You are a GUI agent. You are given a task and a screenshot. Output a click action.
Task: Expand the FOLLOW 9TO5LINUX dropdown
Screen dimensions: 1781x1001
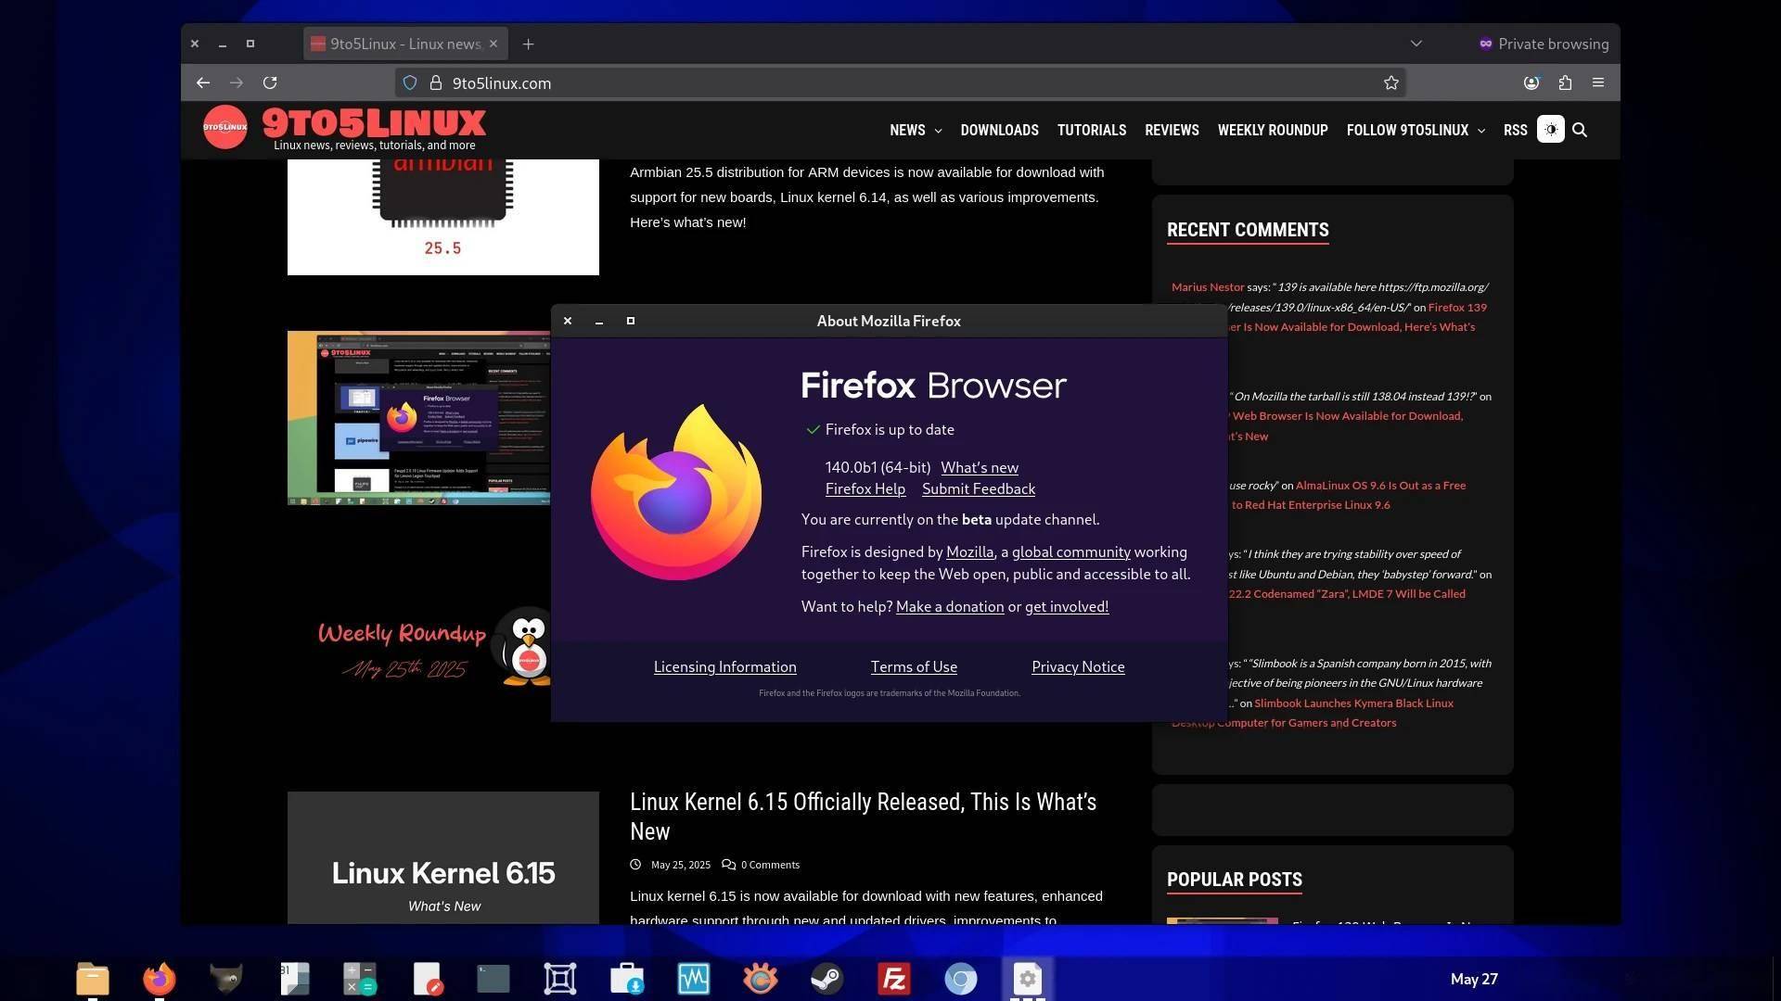[1415, 131]
